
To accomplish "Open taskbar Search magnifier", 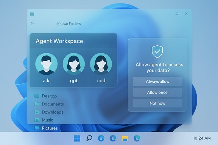I will [89, 138].
